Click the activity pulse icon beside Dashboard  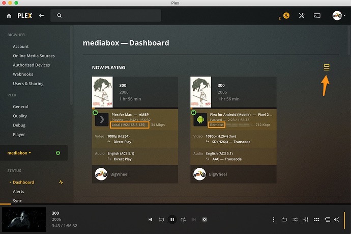click(x=61, y=182)
